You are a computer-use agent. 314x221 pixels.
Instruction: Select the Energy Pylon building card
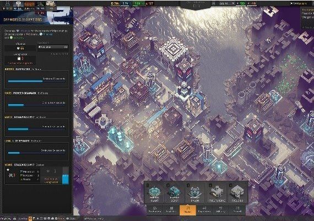(194, 192)
